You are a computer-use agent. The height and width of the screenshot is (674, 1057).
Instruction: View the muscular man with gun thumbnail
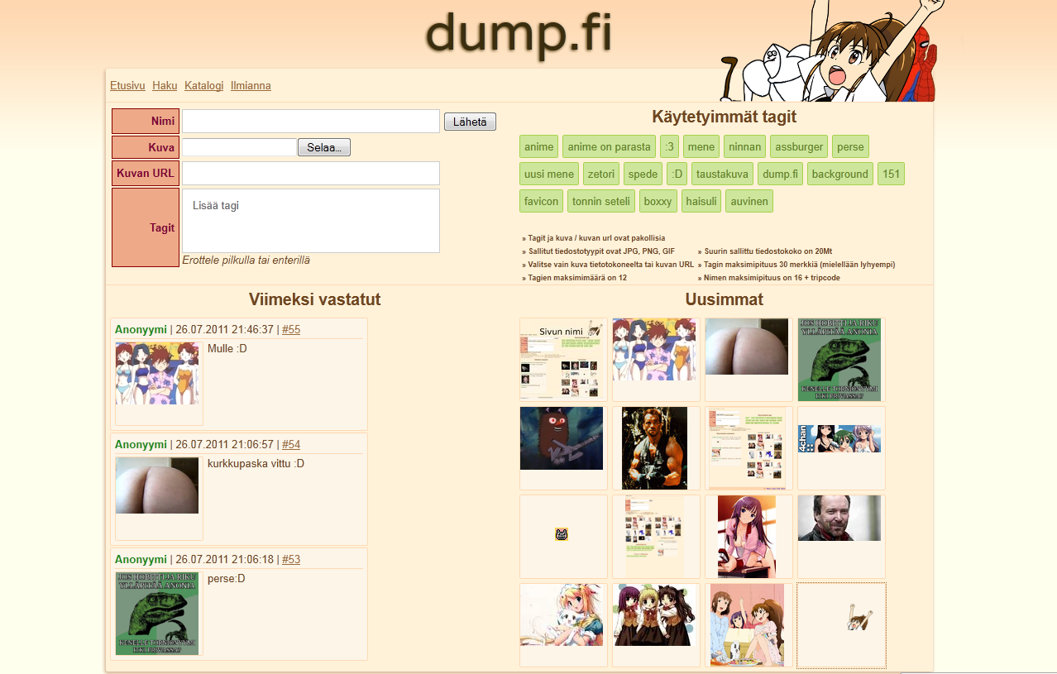[x=654, y=447]
